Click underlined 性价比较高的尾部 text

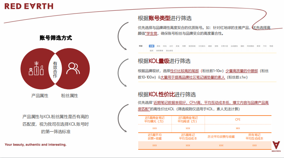coord(184,71)
